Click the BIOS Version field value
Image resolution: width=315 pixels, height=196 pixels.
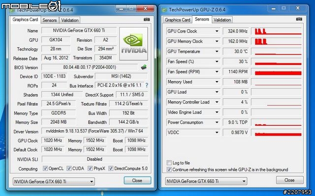click(x=90, y=67)
